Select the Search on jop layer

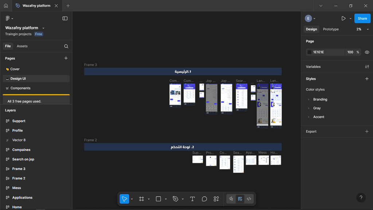23,159
